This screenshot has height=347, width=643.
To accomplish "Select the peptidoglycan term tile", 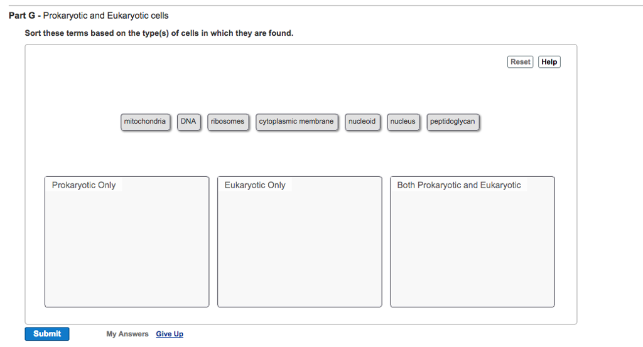I will click(x=453, y=122).
